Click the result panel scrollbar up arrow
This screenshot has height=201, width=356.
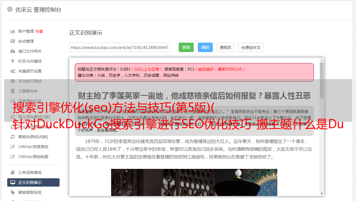click(322, 60)
